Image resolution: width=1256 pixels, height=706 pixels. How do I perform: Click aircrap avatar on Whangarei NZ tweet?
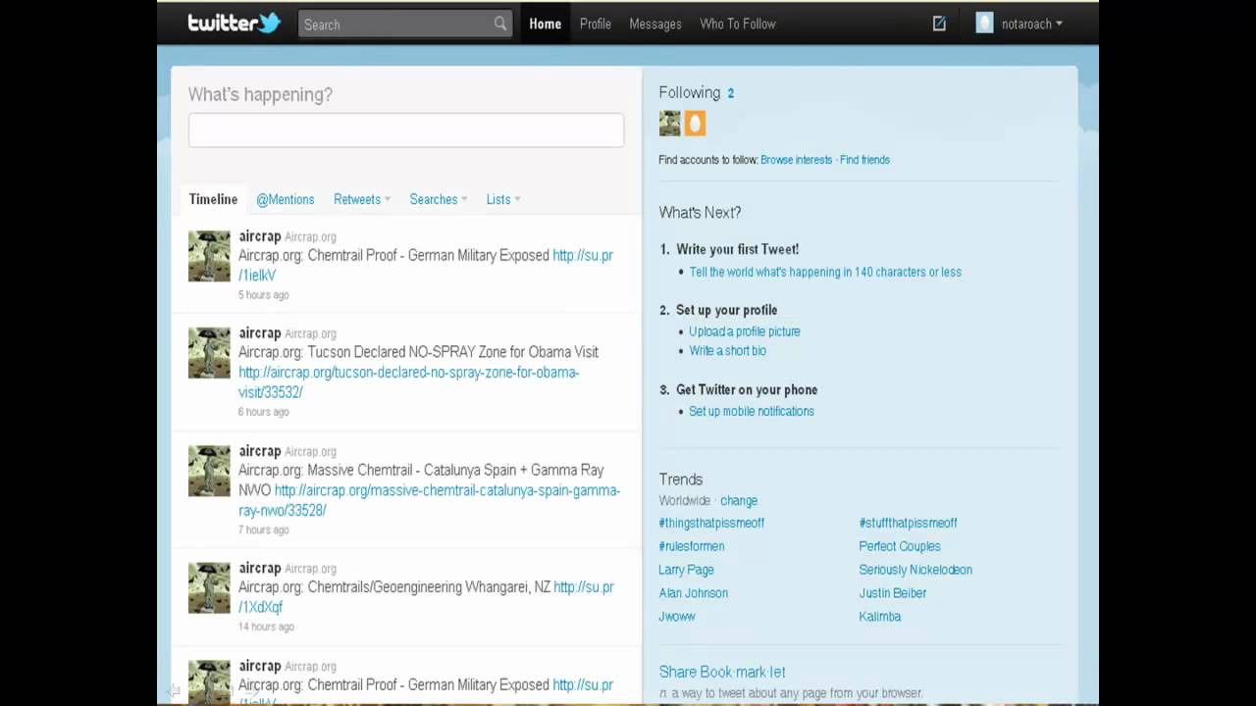209,588
